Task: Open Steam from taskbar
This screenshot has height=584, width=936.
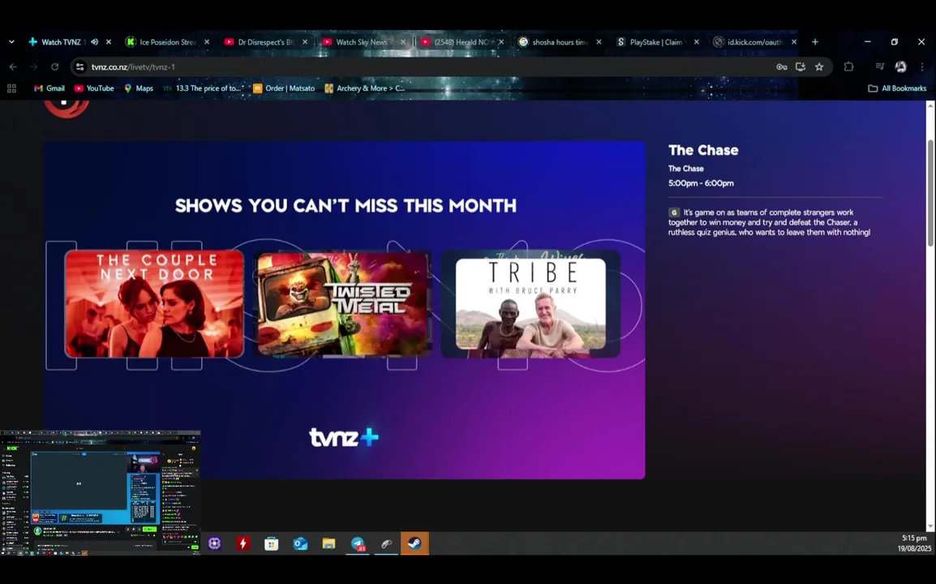Action: pos(414,543)
